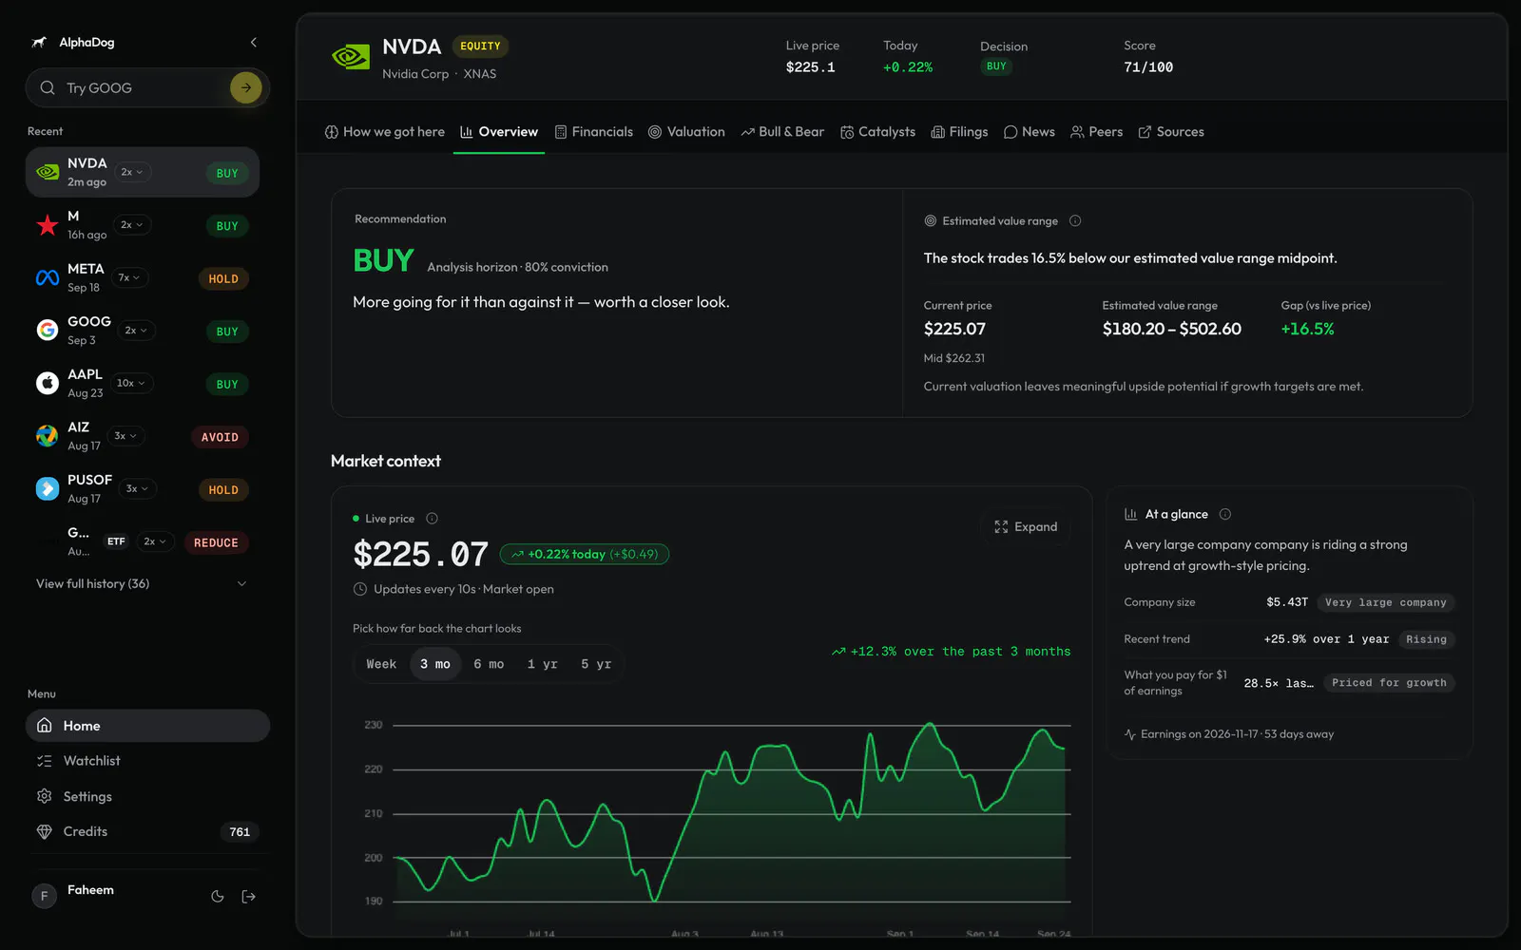Click the Google logo icon
The width and height of the screenshot is (1521, 950).
click(x=48, y=330)
